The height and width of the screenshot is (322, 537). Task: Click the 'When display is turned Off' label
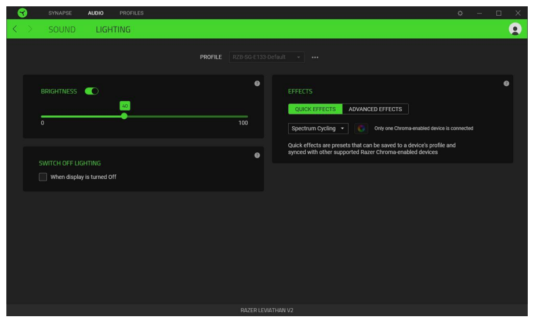[x=84, y=177]
